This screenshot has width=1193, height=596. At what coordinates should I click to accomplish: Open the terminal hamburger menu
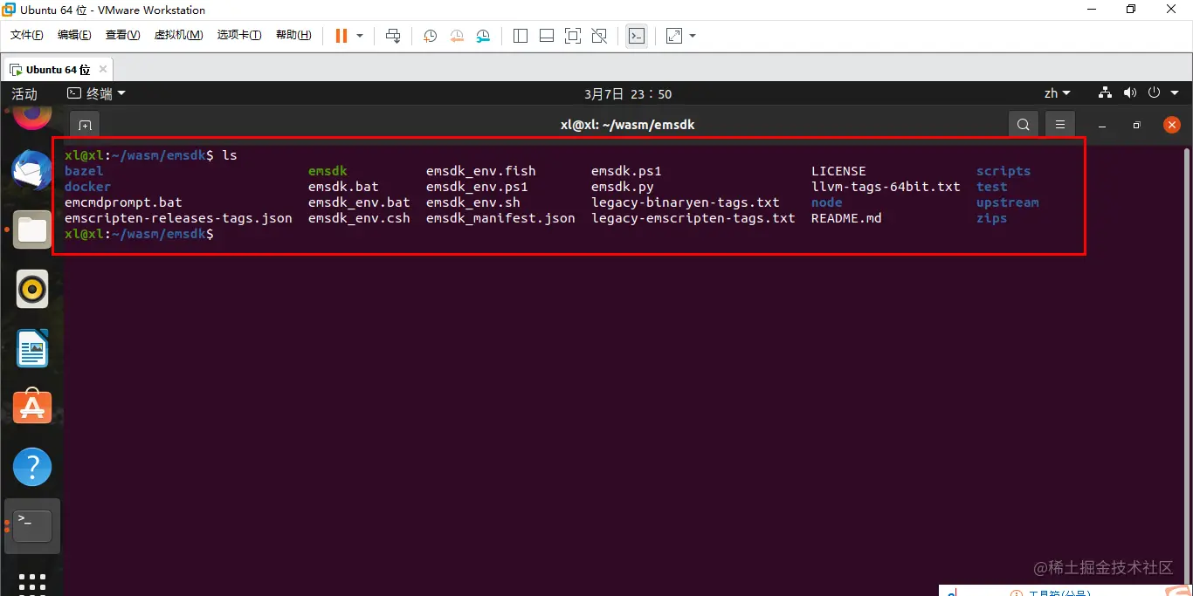(1060, 125)
